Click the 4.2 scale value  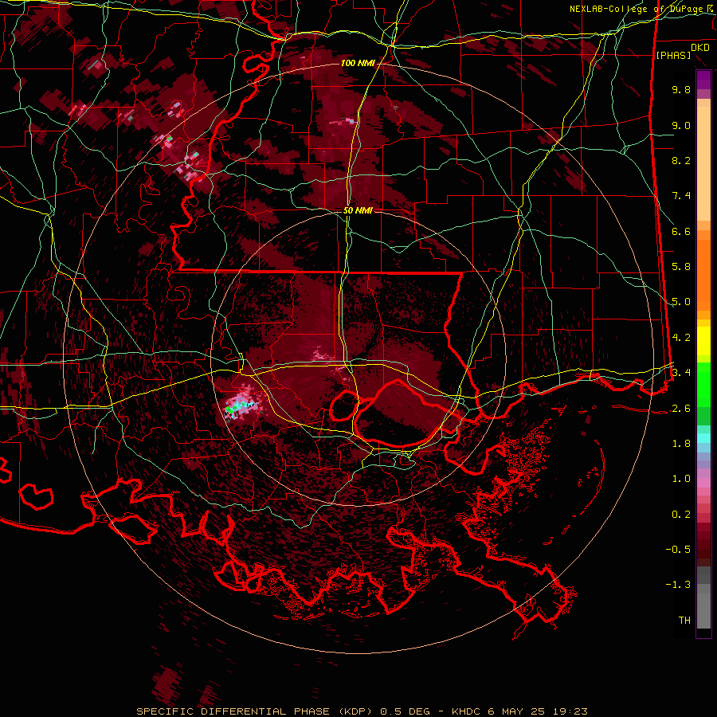[681, 338]
